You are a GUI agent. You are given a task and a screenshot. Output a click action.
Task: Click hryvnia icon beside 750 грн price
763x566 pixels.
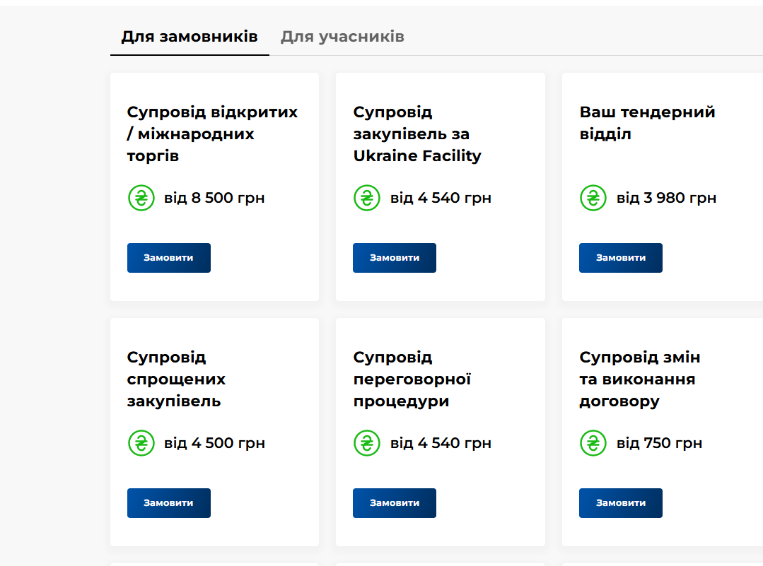click(x=593, y=443)
